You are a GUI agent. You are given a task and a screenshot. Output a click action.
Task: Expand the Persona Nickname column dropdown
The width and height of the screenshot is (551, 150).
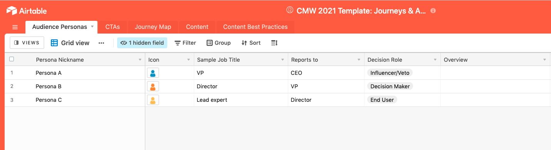[140, 60]
